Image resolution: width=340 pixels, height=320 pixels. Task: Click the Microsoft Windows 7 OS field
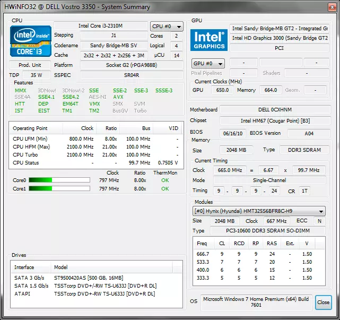pos(256,302)
